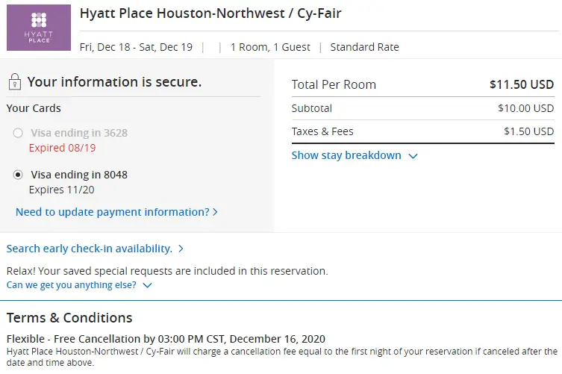The width and height of the screenshot is (562, 374).
Task: Click the Hyatt Place logo
Action: pyautogui.click(x=38, y=28)
